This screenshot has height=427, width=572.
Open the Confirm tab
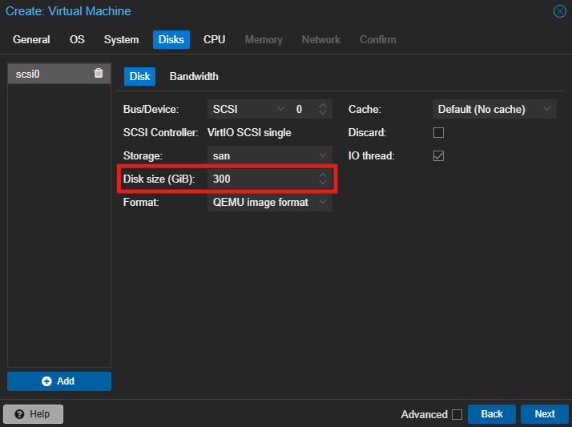(377, 40)
